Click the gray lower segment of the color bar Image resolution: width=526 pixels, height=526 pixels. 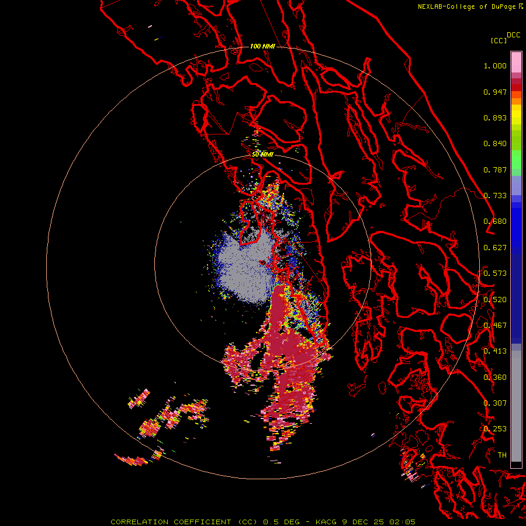tap(516, 406)
